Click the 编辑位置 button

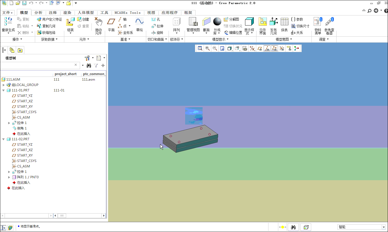tap(233, 33)
